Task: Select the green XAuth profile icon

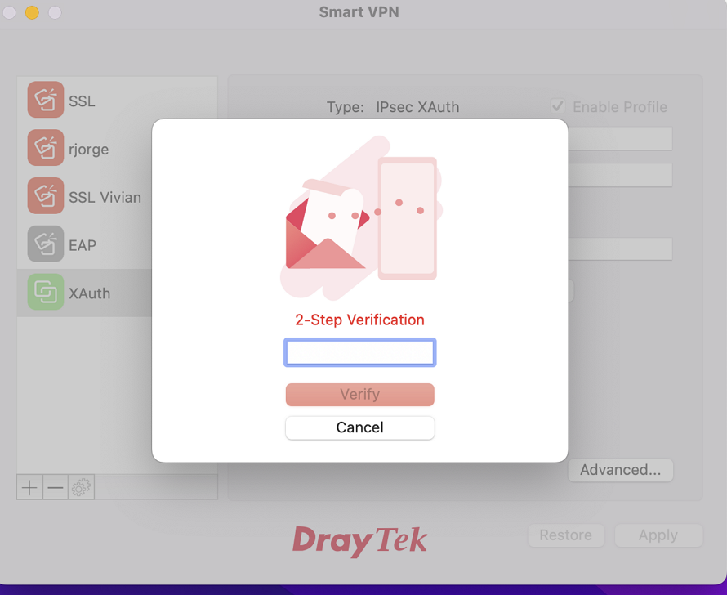Action: [x=46, y=292]
